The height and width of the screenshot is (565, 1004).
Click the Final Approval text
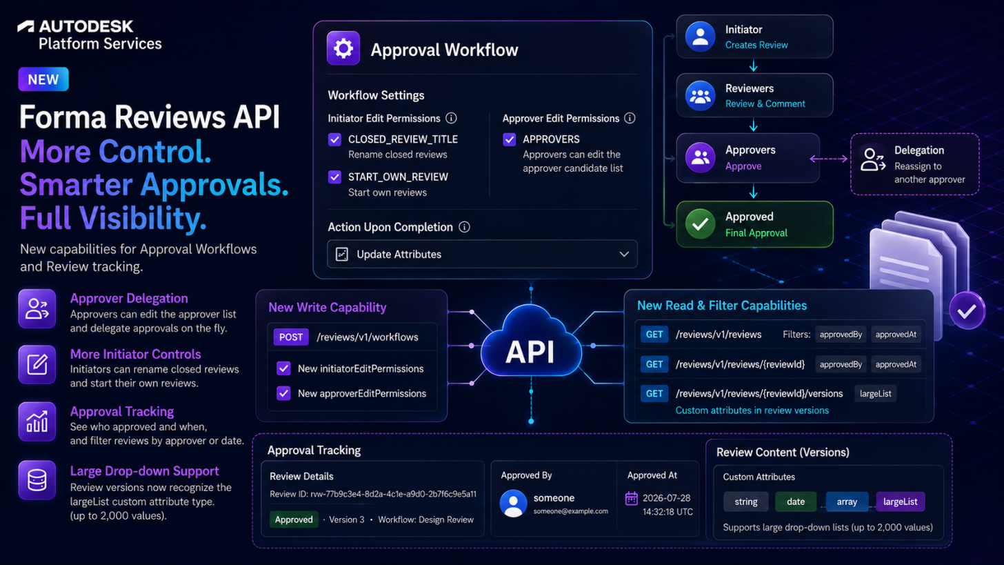pos(756,232)
